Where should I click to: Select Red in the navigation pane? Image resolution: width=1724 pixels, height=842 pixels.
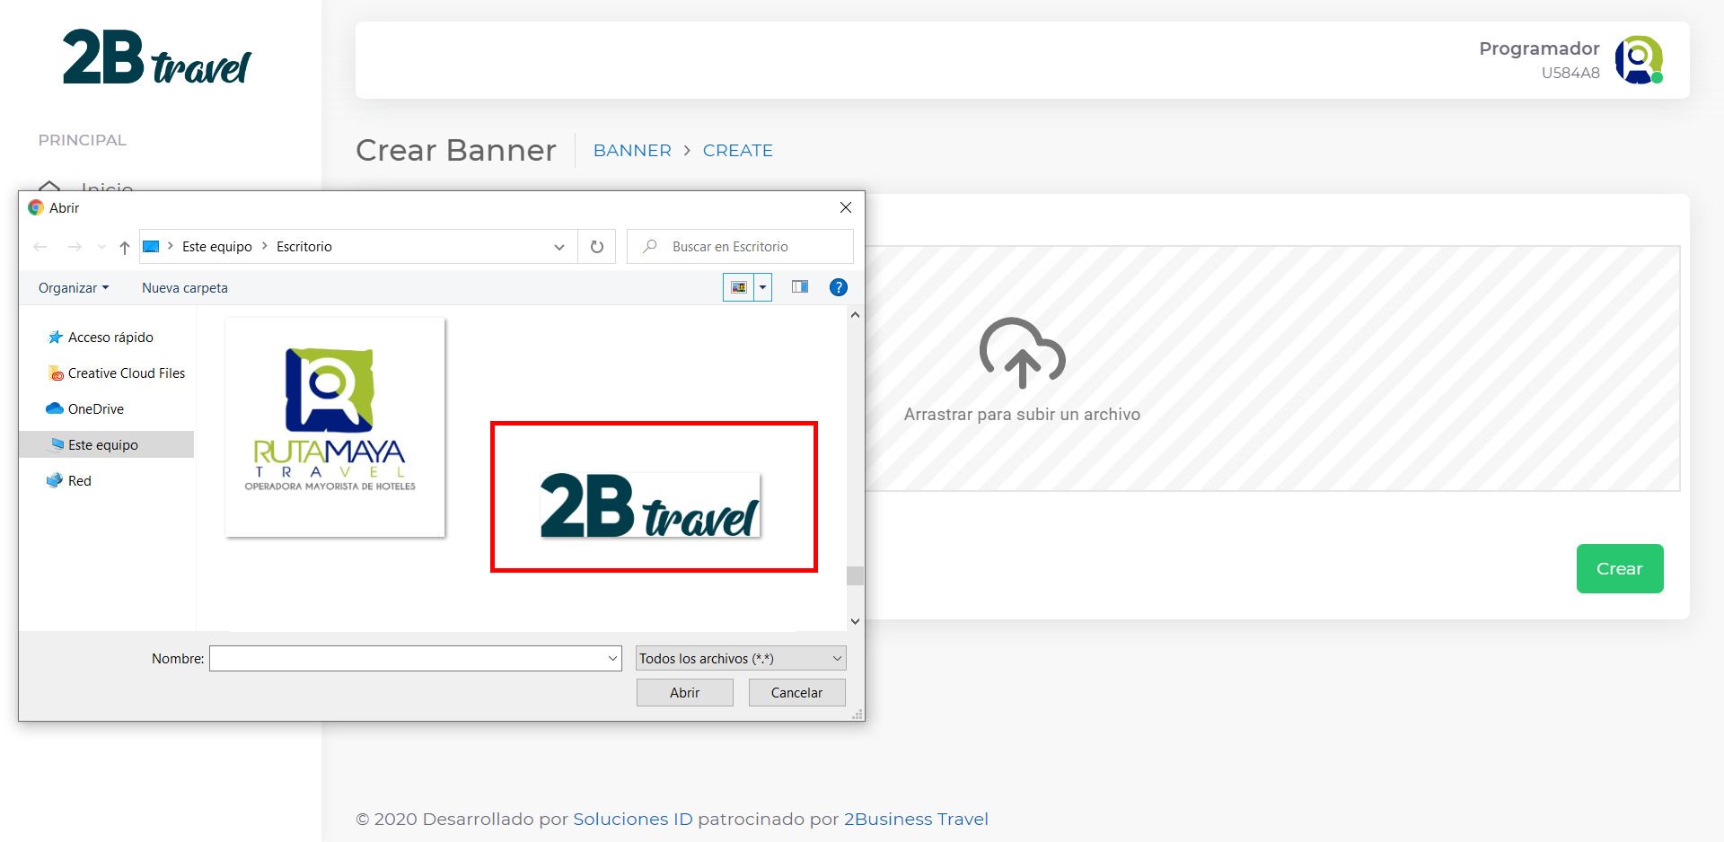click(80, 481)
